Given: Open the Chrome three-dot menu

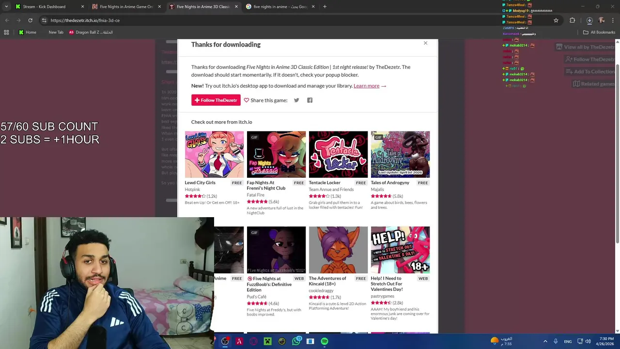Looking at the screenshot, I should point(613,20).
